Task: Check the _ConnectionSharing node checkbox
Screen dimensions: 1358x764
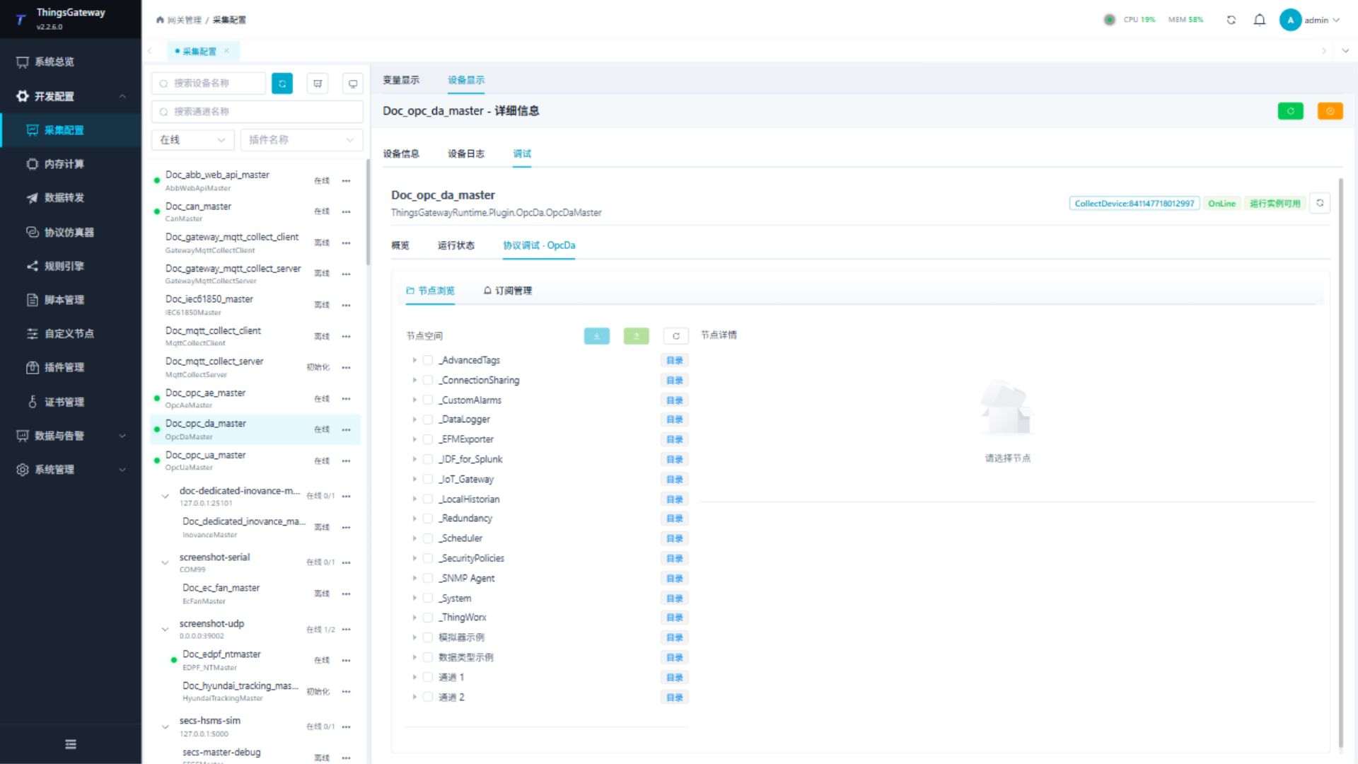Action: 427,380
